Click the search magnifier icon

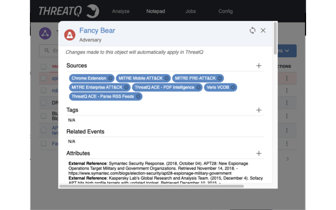[x=47, y=50]
